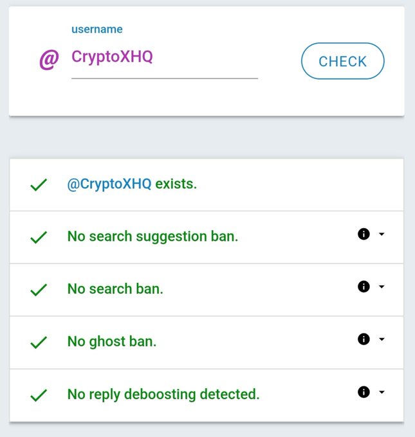The width and height of the screenshot is (415, 437).
Task: Open info icon for search ban
Action: pyautogui.click(x=364, y=287)
